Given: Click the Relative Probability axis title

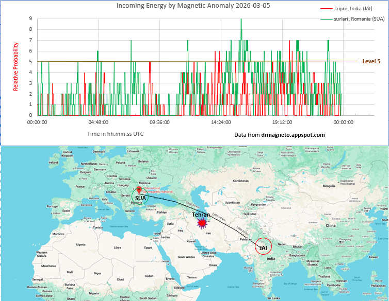Looking at the screenshot, I should click(16, 66).
